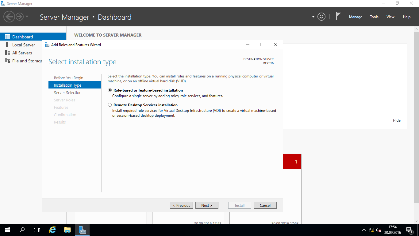The width and height of the screenshot is (419, 236).
Task: Click the muted volume tray icon
Action: pos(379,230)
